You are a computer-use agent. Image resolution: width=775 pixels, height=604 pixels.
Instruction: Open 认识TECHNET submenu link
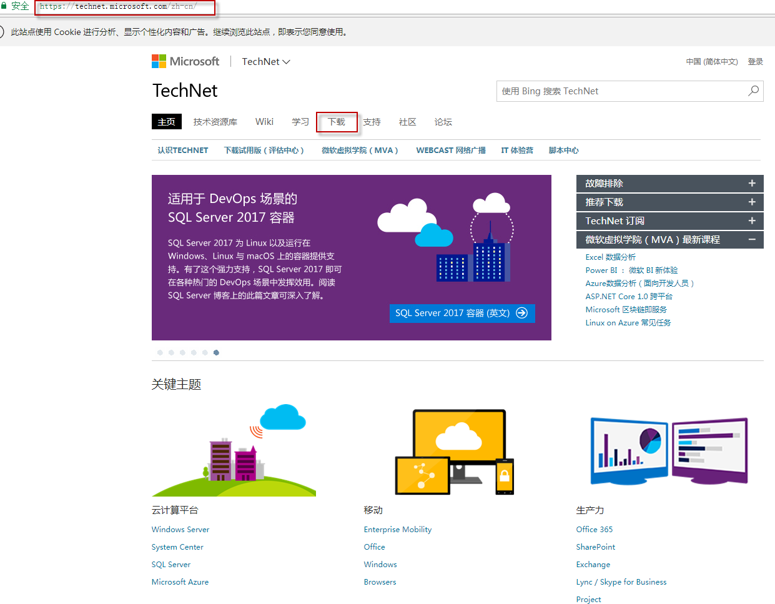pyautogui.click(x=183, y=151)
